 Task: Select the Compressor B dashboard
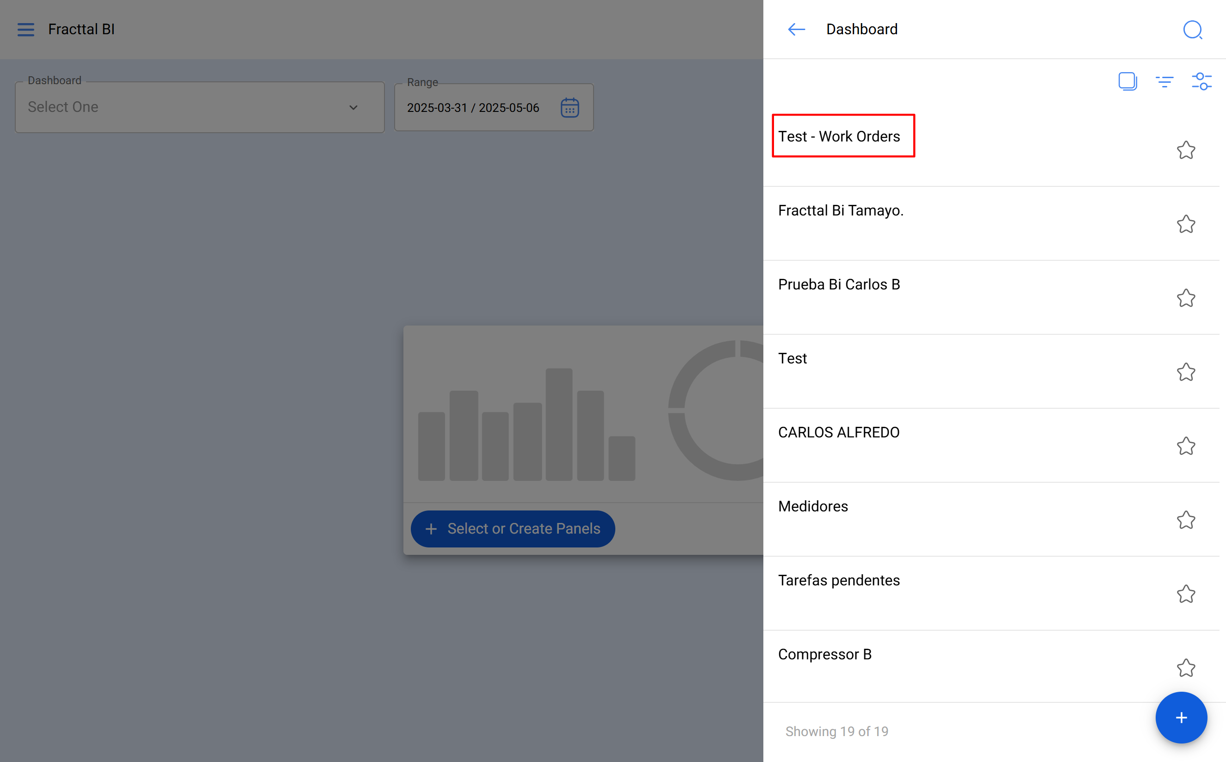pyautogui.click(x=991, y=667)
